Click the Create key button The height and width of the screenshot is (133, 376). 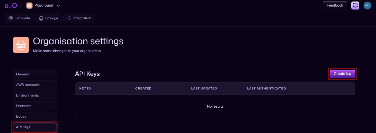pyautogui.click(x=343, y=74)
